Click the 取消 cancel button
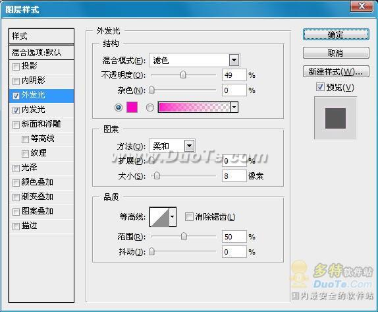This screenshot has width=378, height=312. click(336, 53)
